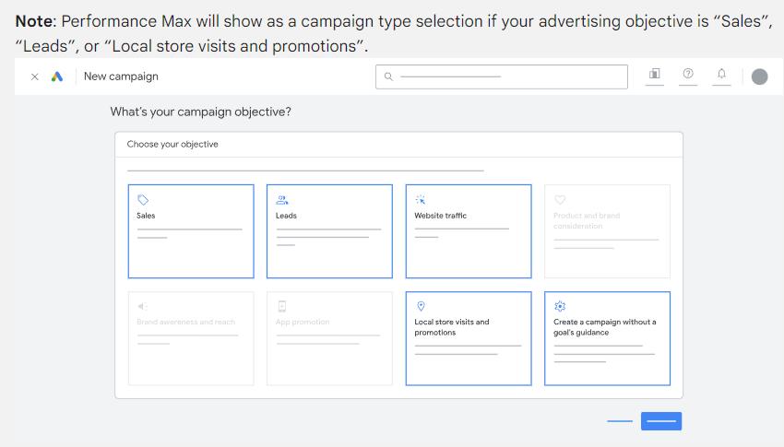Image resolution: width=784 pixels, height=447 pixels.
Task: Click the cancel link beside blue button
Action: pos(620,421)
